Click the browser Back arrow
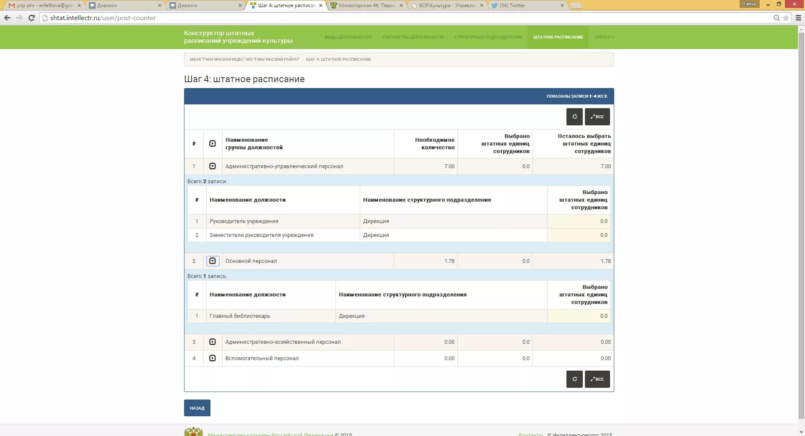Screen dimensions: 805x436 pyautogui.click(x=7, y=18)
